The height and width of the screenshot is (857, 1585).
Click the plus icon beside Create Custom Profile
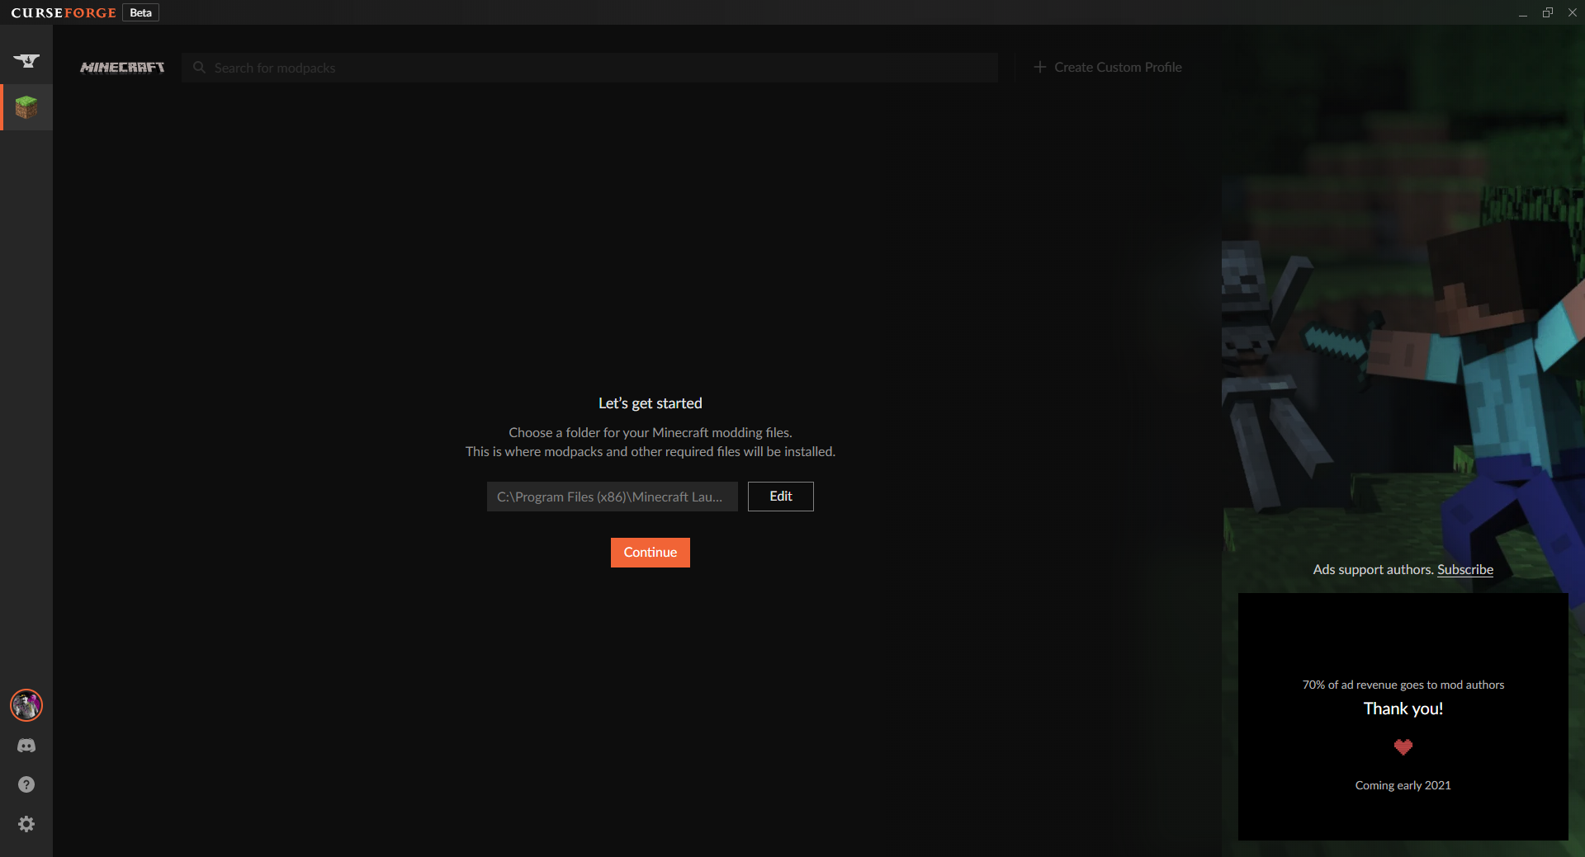point(1040,67)
